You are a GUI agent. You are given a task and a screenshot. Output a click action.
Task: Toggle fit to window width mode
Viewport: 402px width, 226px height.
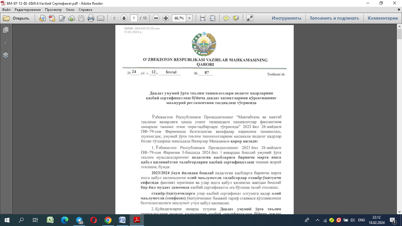pyautogui.click(x=203, y=18)
